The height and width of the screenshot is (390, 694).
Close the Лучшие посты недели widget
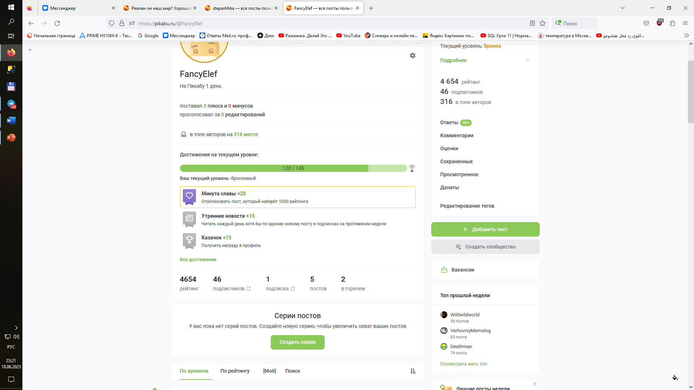[535, 384]
